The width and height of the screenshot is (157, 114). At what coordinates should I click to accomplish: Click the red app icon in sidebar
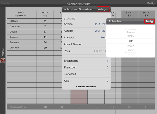click(x=3, y=60)
